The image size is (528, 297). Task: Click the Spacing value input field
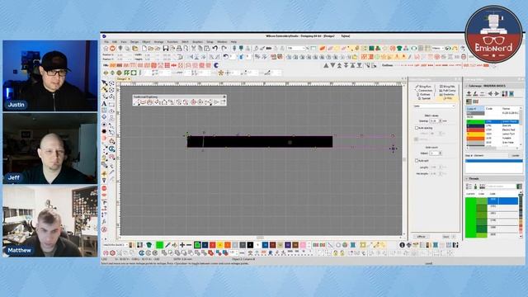coord(434,120)
